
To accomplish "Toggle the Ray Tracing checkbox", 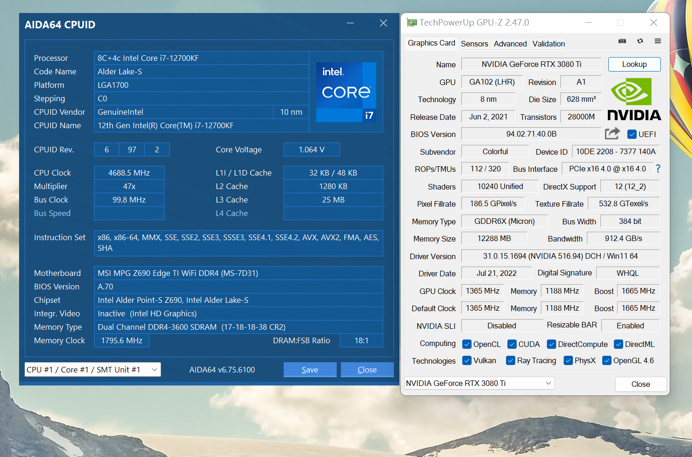I will pos(511,361).
